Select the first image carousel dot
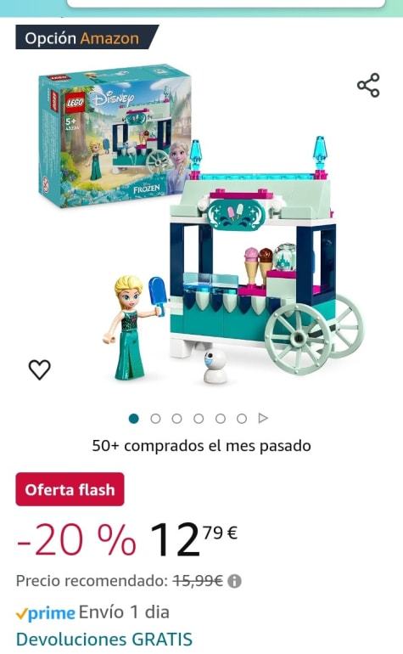Viewport: 403px width, 654px height. pos(134,419)
